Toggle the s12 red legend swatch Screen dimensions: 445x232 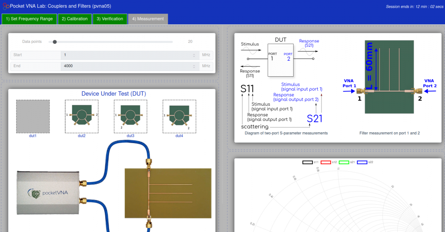(326, 162)
